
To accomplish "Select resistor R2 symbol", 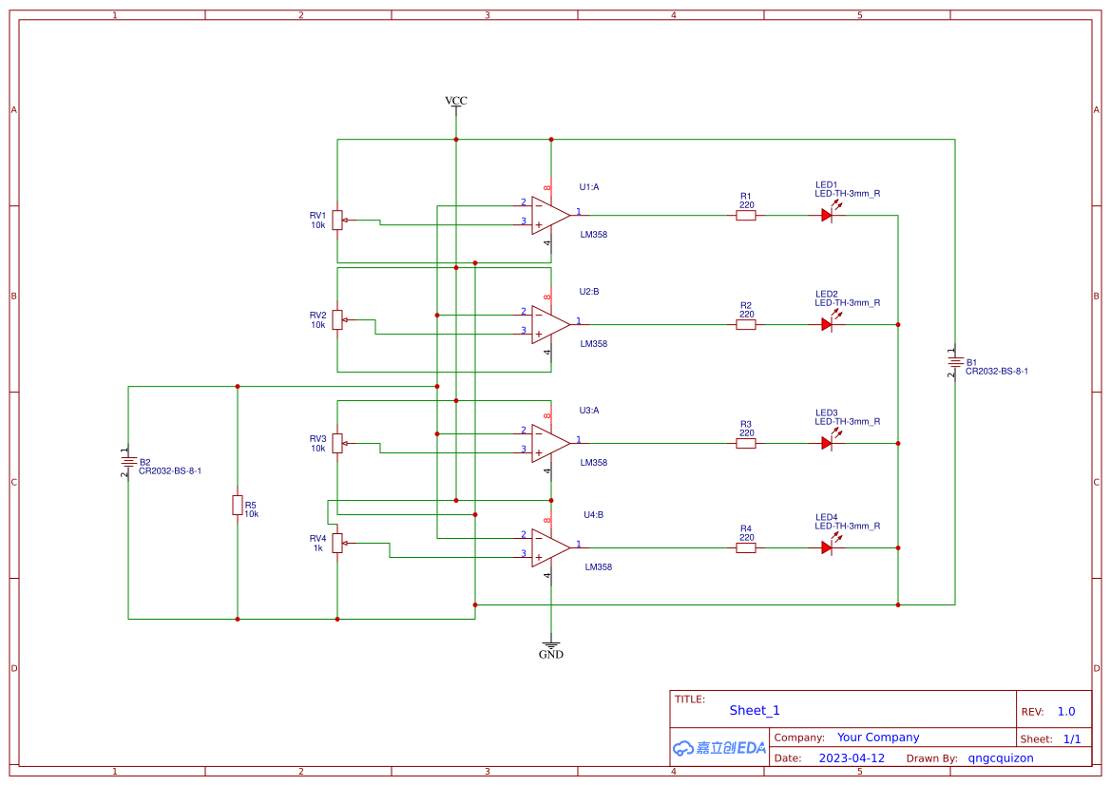I will 746,325.
